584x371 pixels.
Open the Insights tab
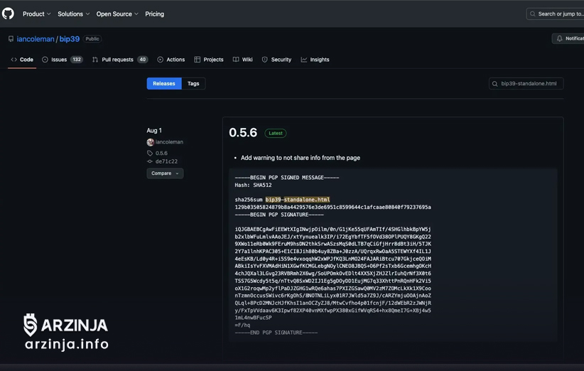[x=315, y=60]
